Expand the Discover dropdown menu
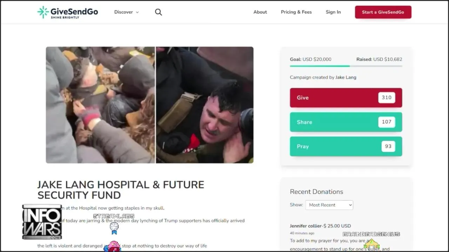 coord(127,12)
